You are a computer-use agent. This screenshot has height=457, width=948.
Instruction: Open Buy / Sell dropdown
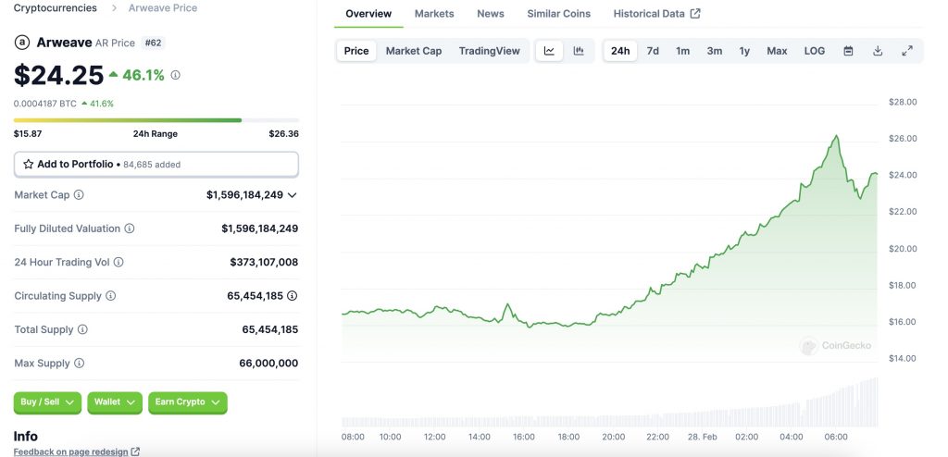47,402
